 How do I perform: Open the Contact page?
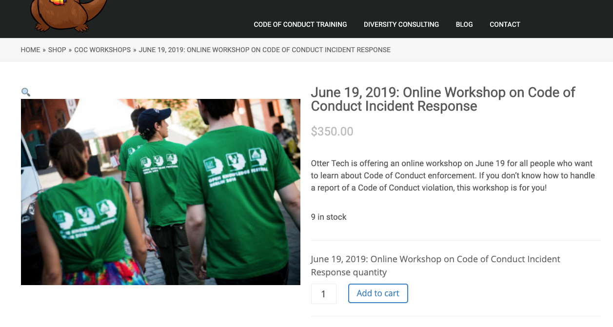click(505, 24)
